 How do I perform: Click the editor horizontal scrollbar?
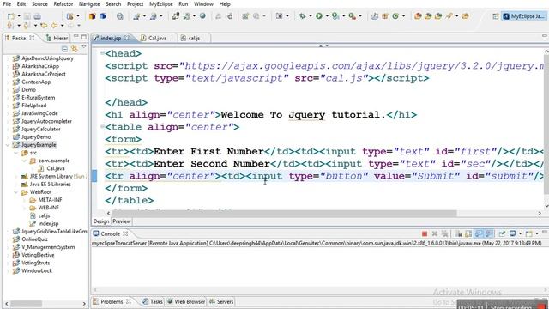click(x=284, y=214)
